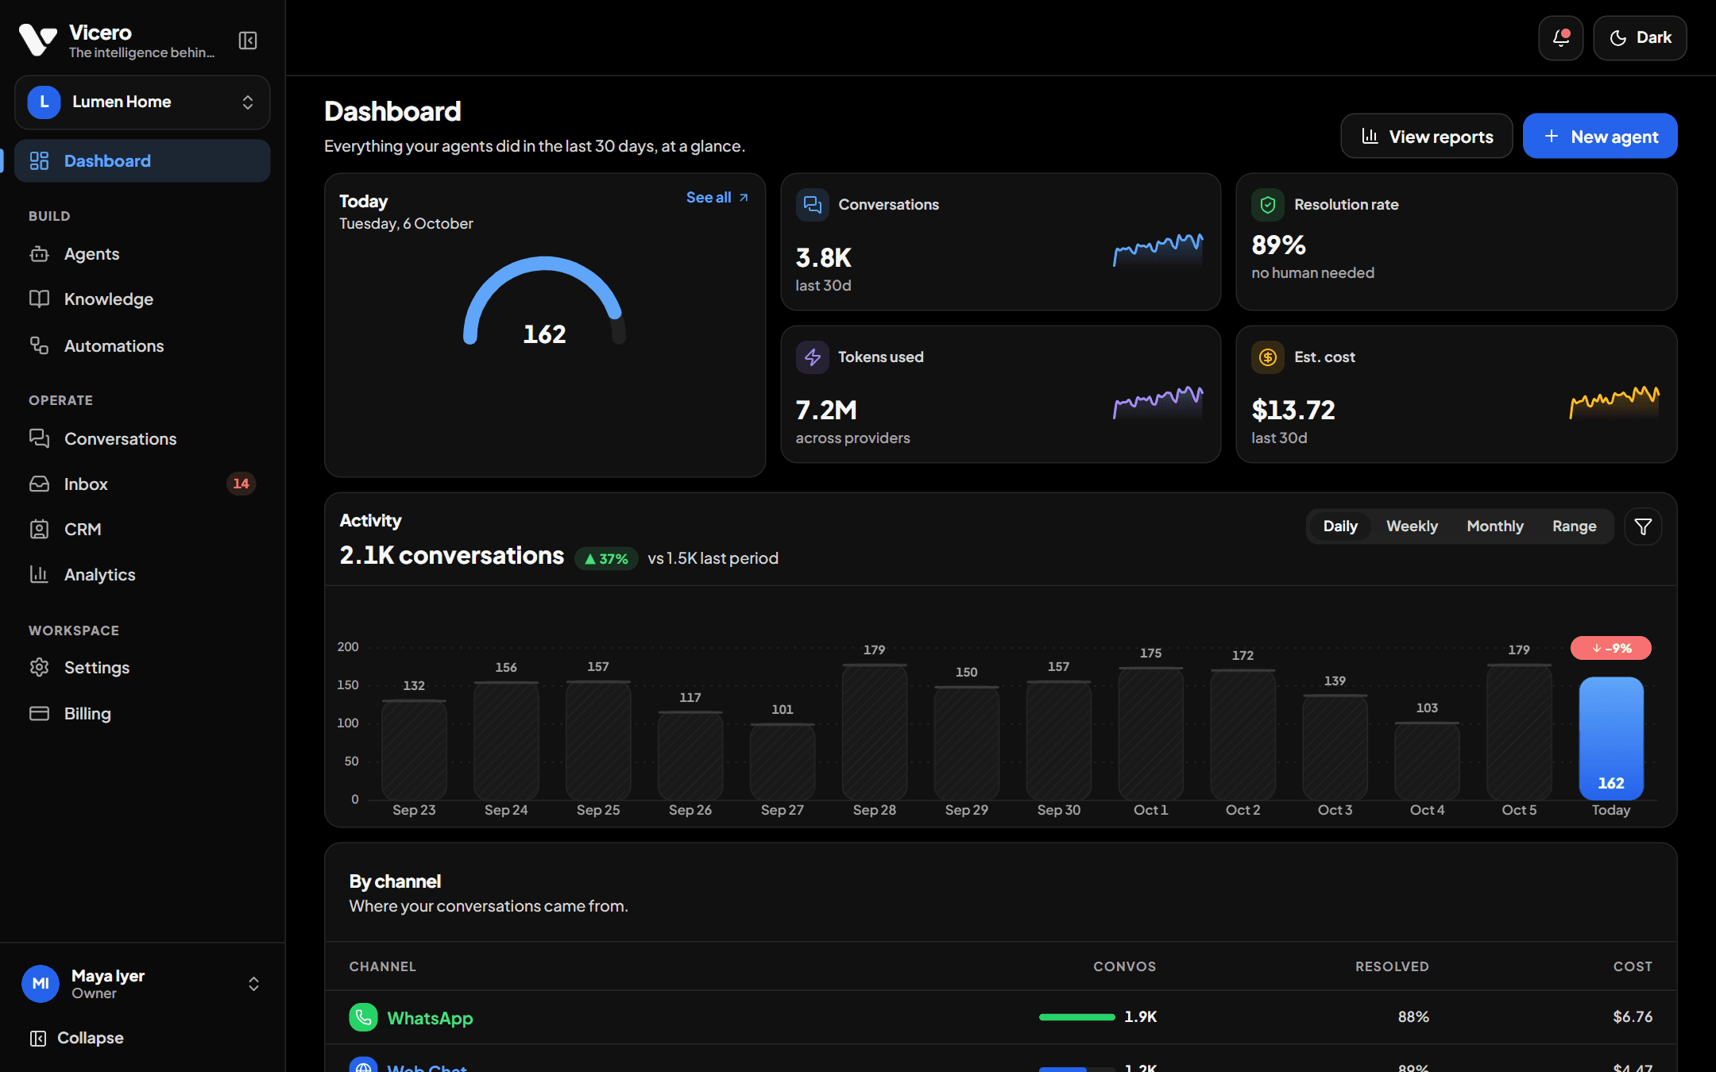This screenshot has height=1072, width=1716.
Task: Expand the Maya Iyer account menu
Action: 142,984
